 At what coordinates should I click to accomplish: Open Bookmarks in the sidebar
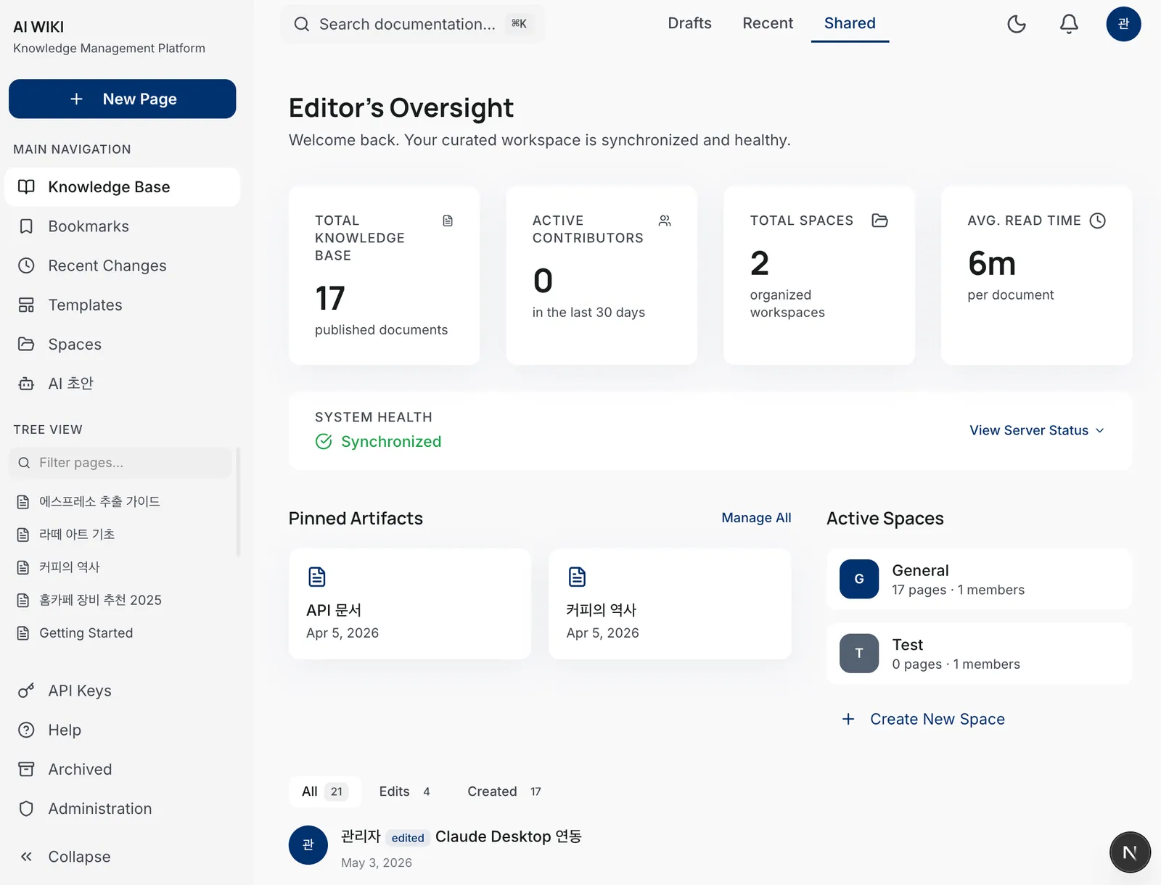click(x=122, y=226)
